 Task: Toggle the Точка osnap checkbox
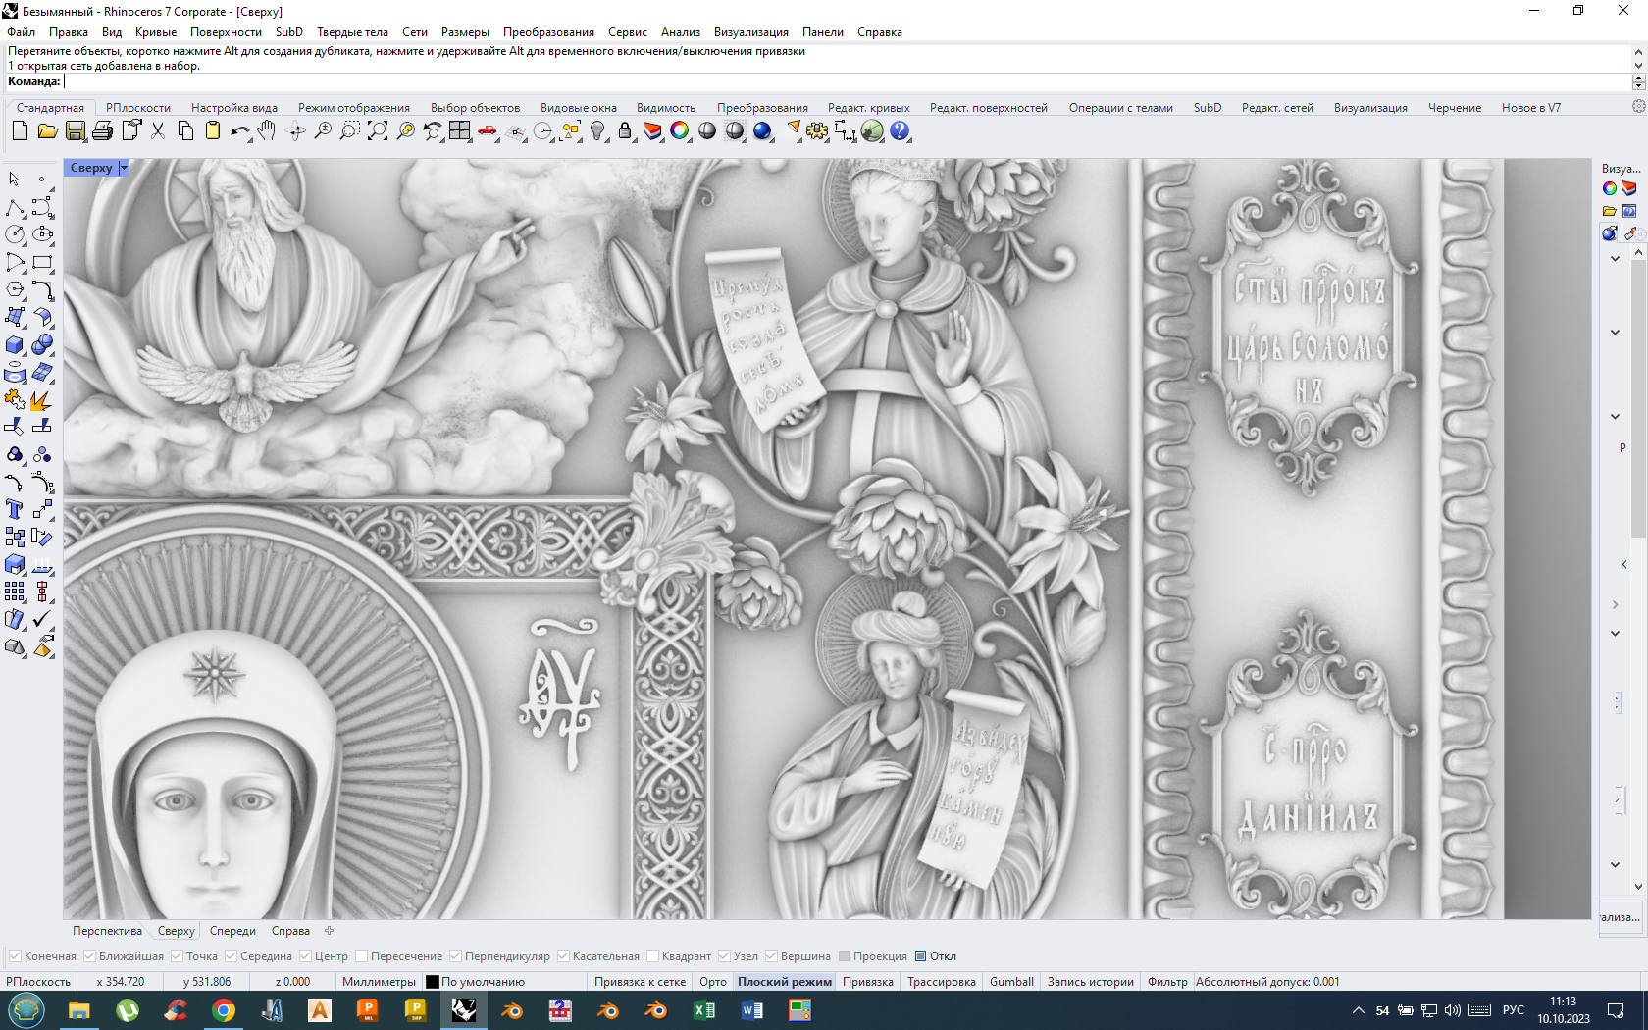tap(177, 956)
